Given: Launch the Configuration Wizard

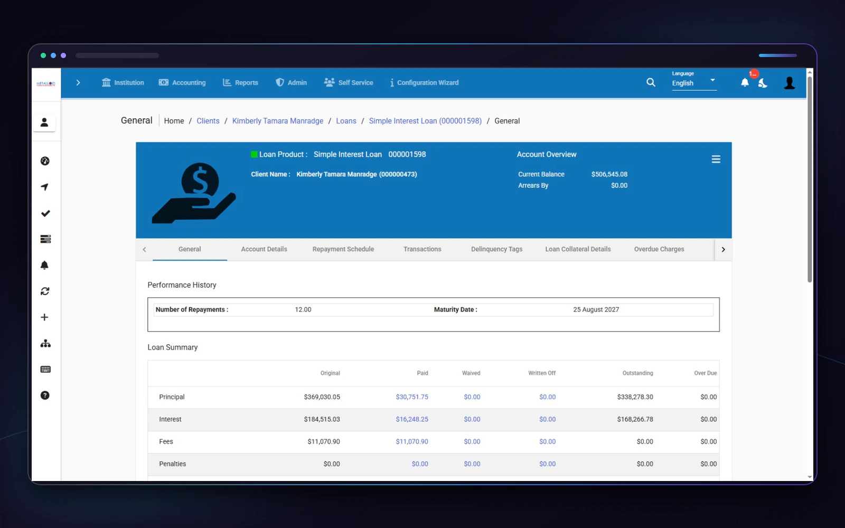Looking at the screenshot, I should pyautogui.click(x=424, y=82).
